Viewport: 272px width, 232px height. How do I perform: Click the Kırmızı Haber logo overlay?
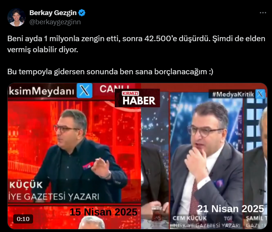coord(137,98)
